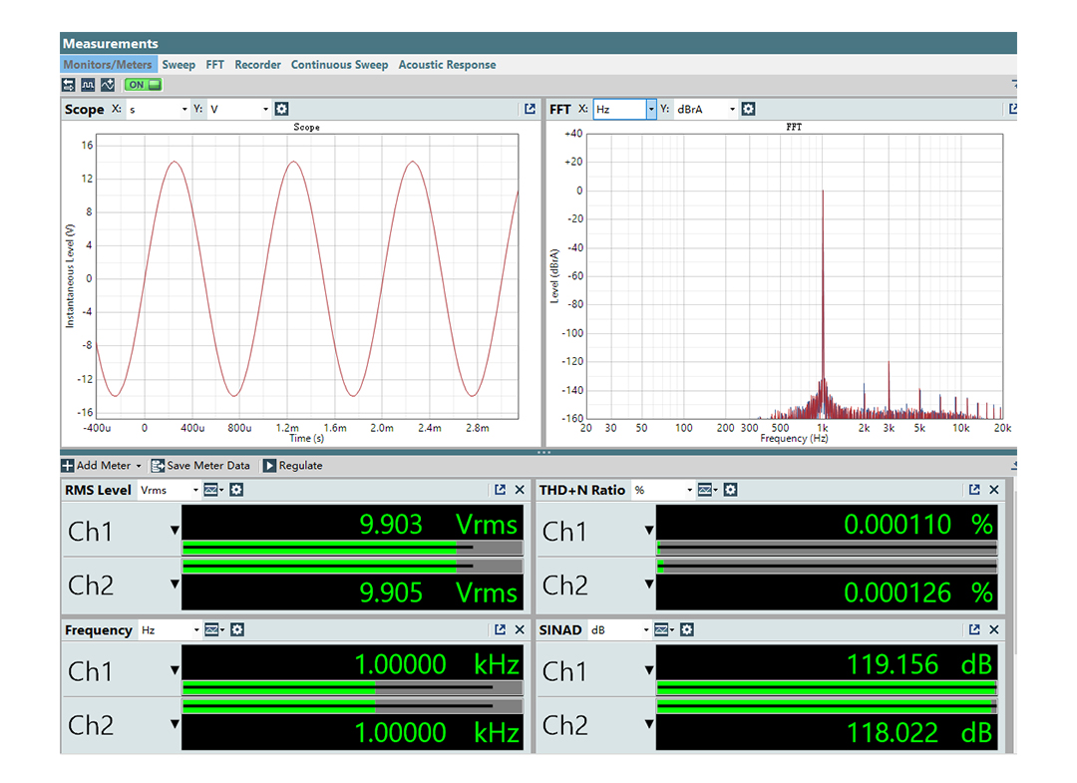Pop out the Scope graph window
The height and width of the screenshot is (783, 1077).
[530, 109]
